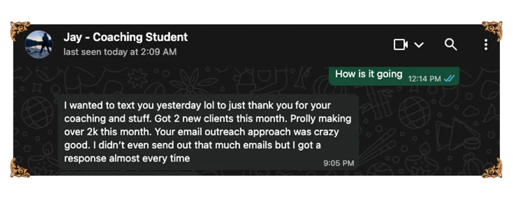Click the empty header area beside the name
Viewport: 513px width, 209px height.
(291, 44)
